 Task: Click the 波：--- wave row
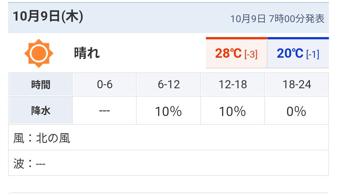click(x=30, y=164)
